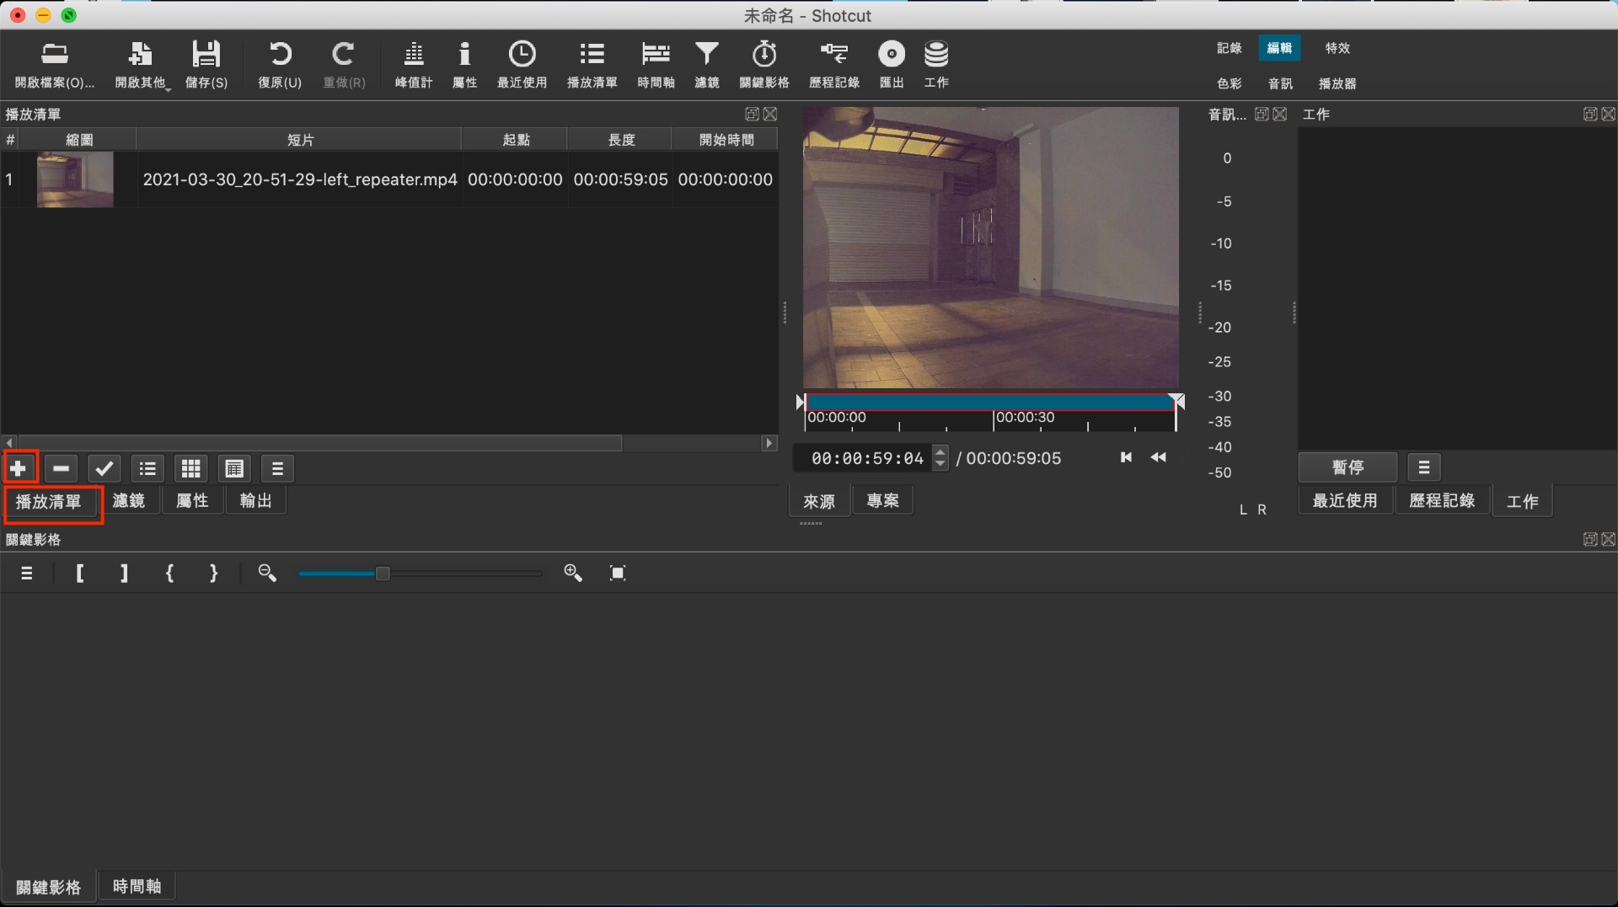This screenshot has height=907, width=1618.
Task: Click the 匯出 (Export) toolbar icon
Action: pos(892,65)
